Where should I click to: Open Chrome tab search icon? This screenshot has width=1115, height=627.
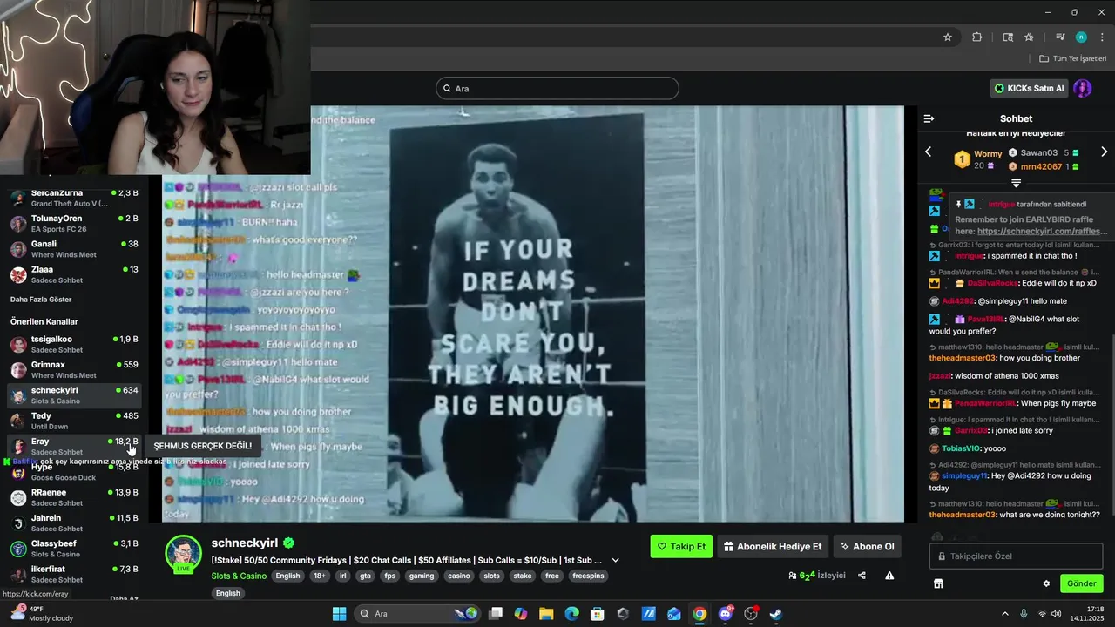(x=1008, y=37)
